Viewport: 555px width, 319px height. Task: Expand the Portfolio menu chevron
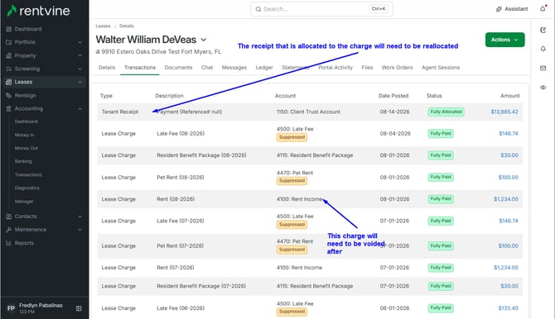tap(80, 42)
